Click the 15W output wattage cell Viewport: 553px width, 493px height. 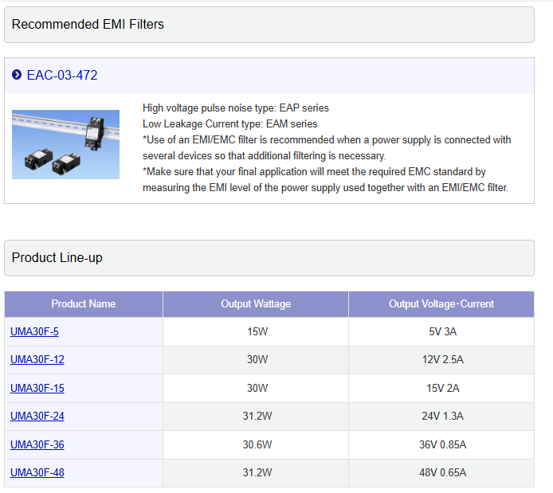[257, 332]
